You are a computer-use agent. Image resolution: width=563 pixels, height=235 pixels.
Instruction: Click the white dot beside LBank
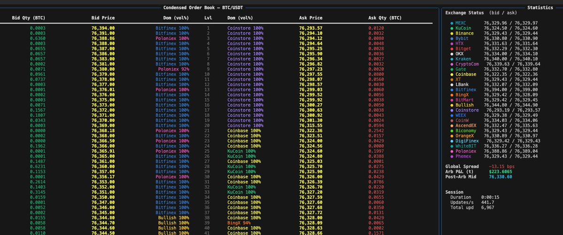pos(452,85)
